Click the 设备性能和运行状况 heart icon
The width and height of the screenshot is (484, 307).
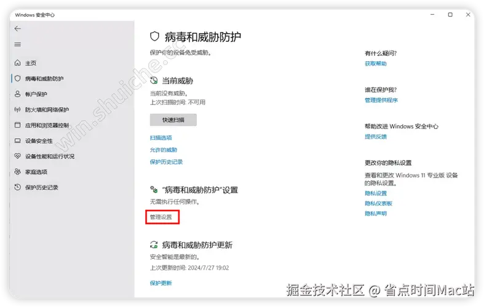pos(18,156)
